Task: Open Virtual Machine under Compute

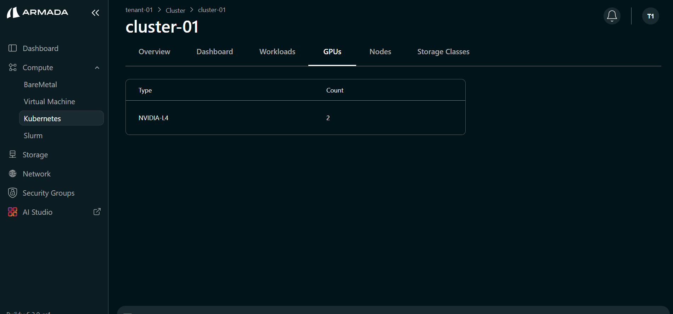Action: coord(49,101)
